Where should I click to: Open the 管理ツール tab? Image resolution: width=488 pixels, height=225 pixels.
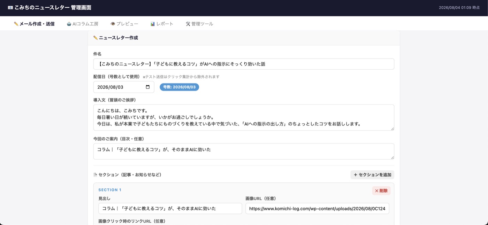199,24
